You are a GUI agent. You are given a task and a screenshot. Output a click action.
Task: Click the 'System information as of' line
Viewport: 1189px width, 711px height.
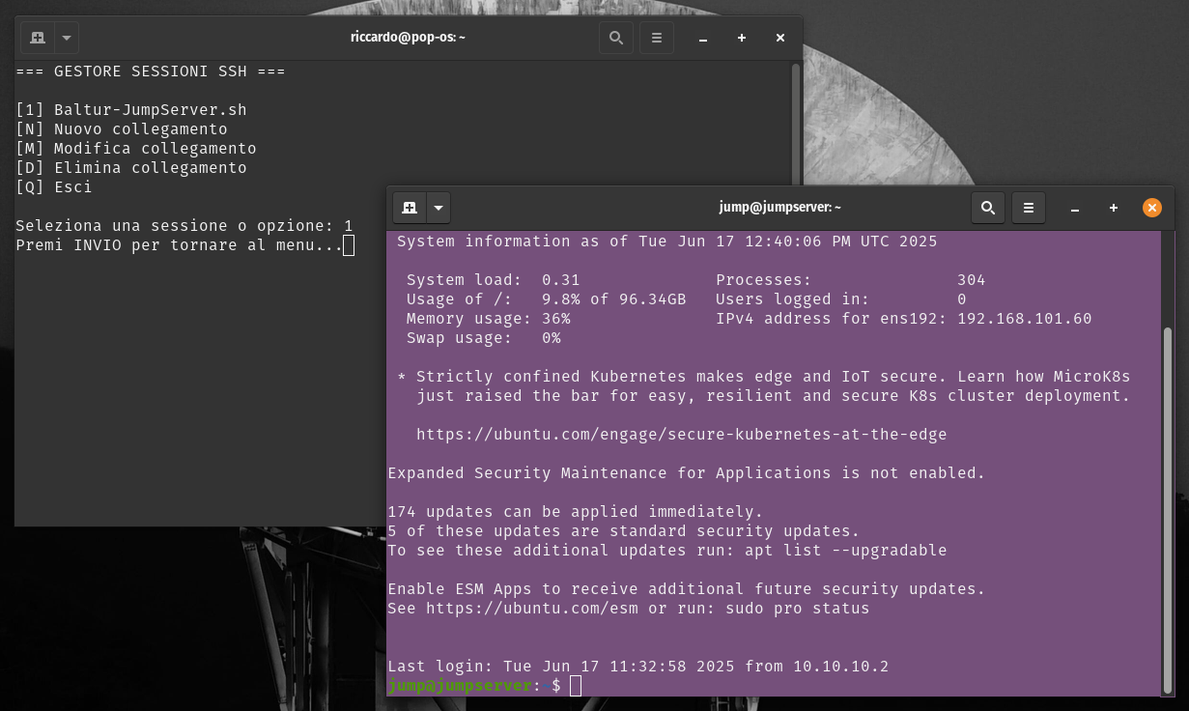click(x=667, y=242)
